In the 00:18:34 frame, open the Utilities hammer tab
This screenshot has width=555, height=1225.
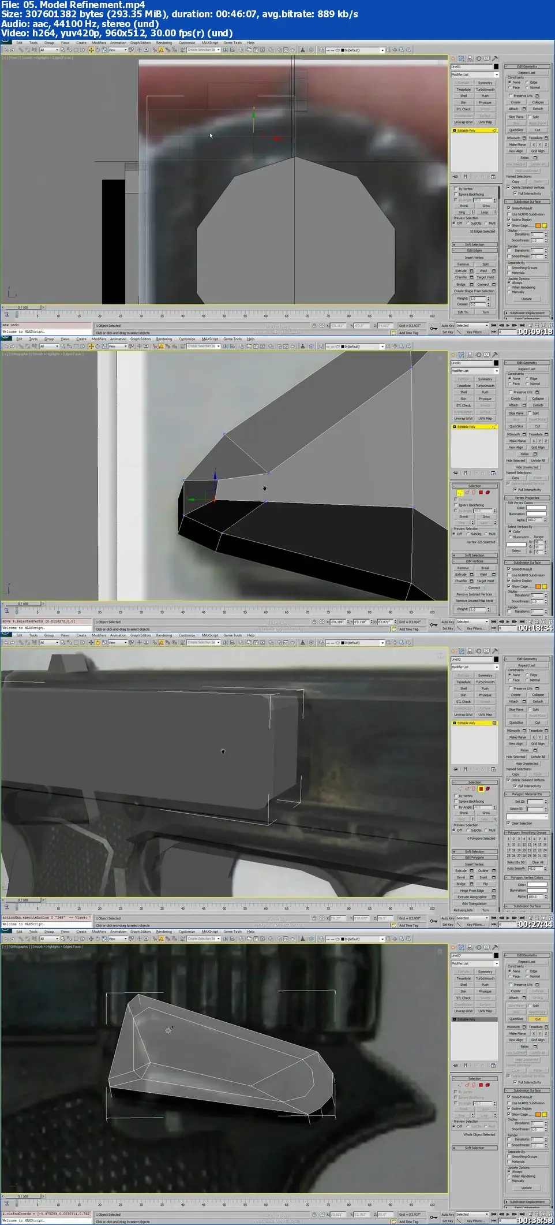[494, 355]
